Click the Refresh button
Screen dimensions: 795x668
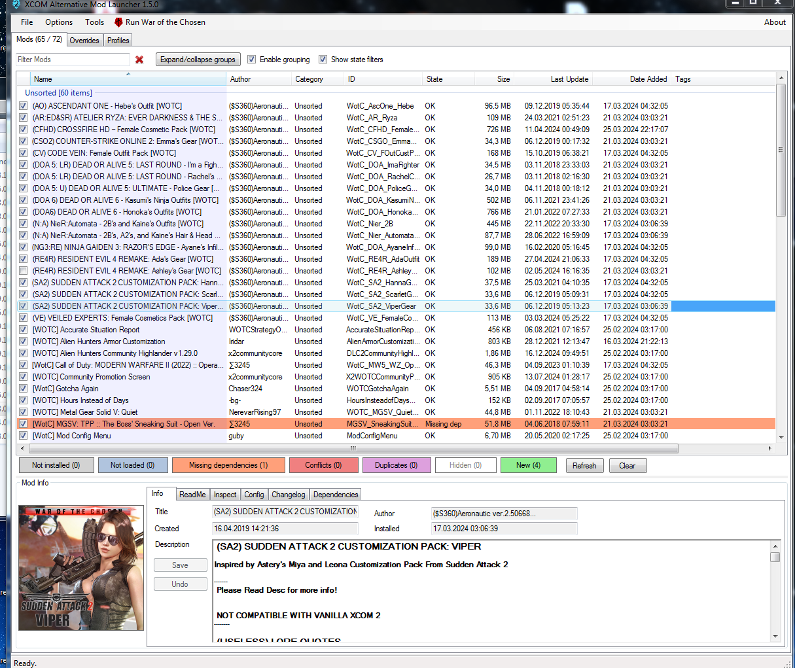click(584, 466)
